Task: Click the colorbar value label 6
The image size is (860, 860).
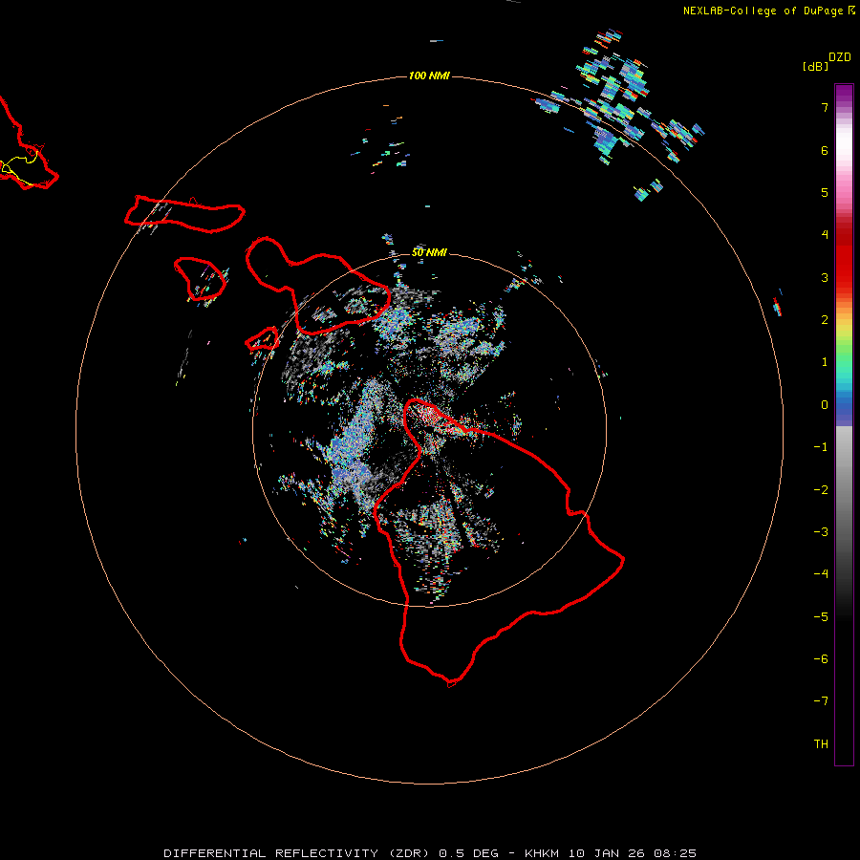Action: (x=825, y=150)
